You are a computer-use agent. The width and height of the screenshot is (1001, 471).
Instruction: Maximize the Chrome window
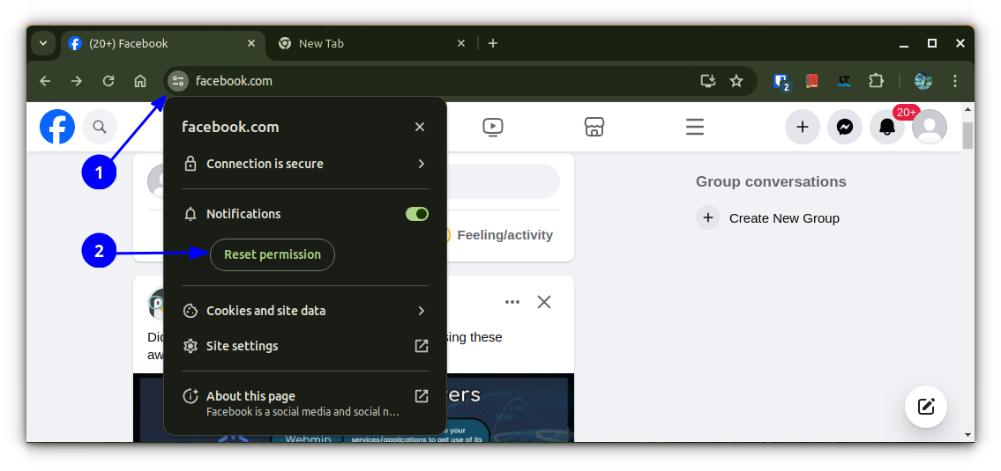932,43
